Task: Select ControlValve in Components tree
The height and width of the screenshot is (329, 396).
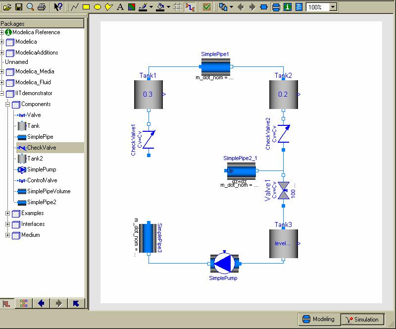Action: (x=37, y=180)
